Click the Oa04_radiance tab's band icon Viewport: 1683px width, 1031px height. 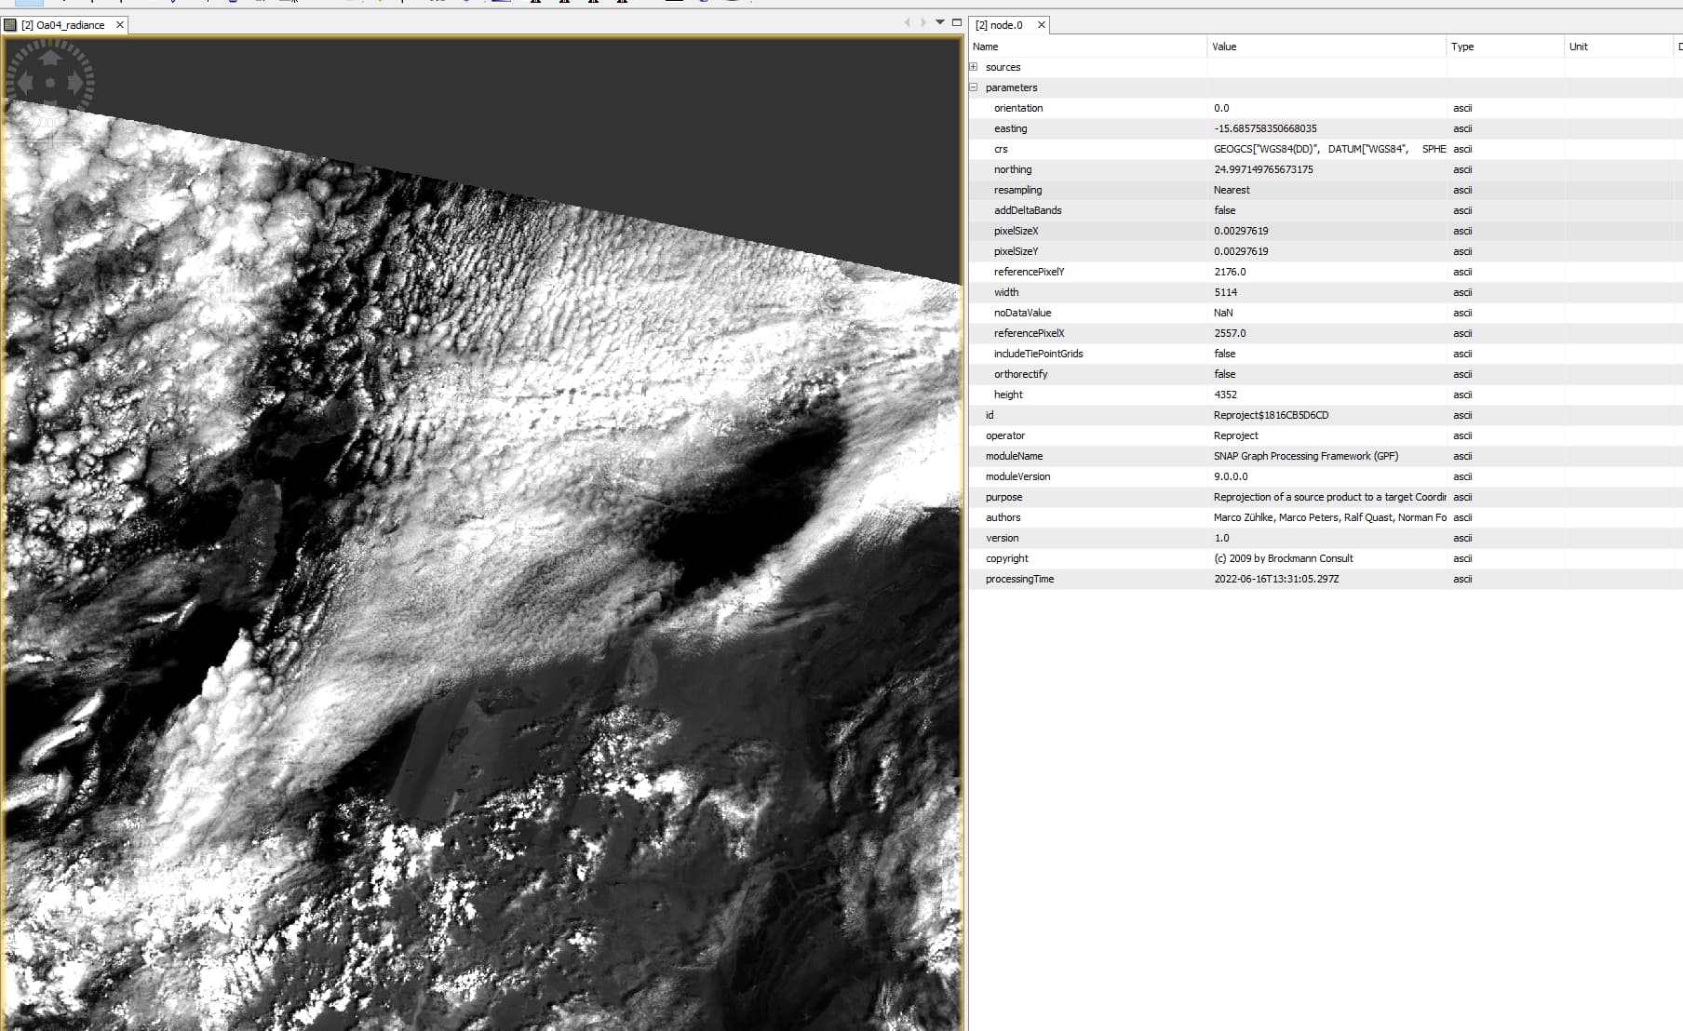click(11, 25)
